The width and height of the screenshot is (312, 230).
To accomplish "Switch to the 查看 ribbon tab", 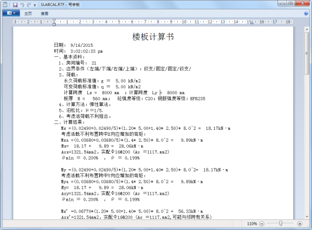I will click(x=44, y=13).
